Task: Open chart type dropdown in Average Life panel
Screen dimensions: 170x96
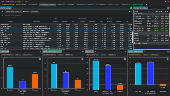Action: [103, 55]
